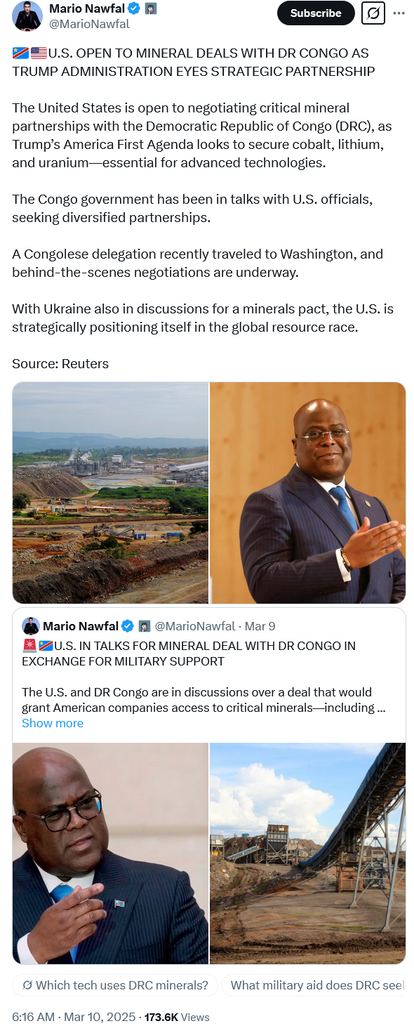414x1033 pixels.
Task: Open the Congo mine landscape photo
Action: coord(110,493)
